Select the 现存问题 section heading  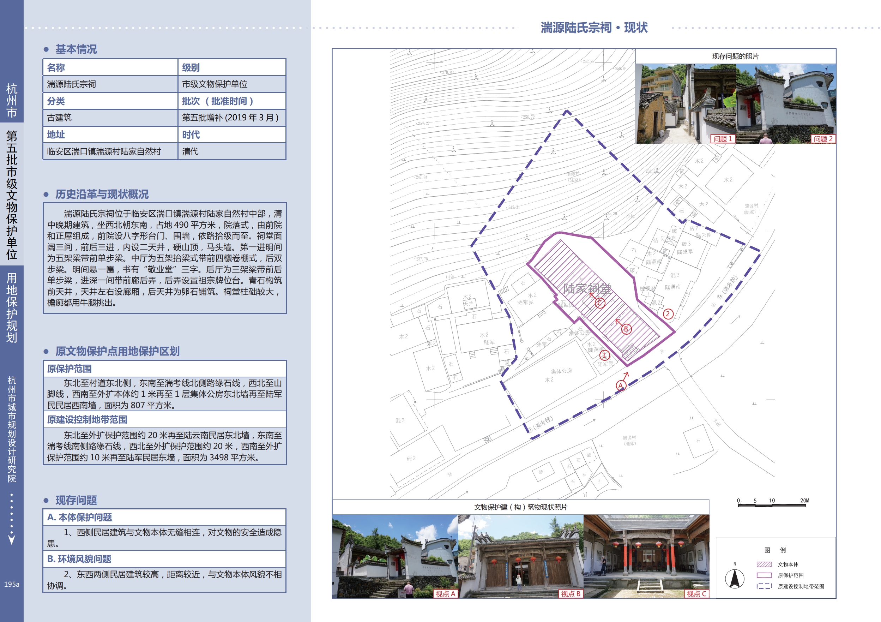76,500
